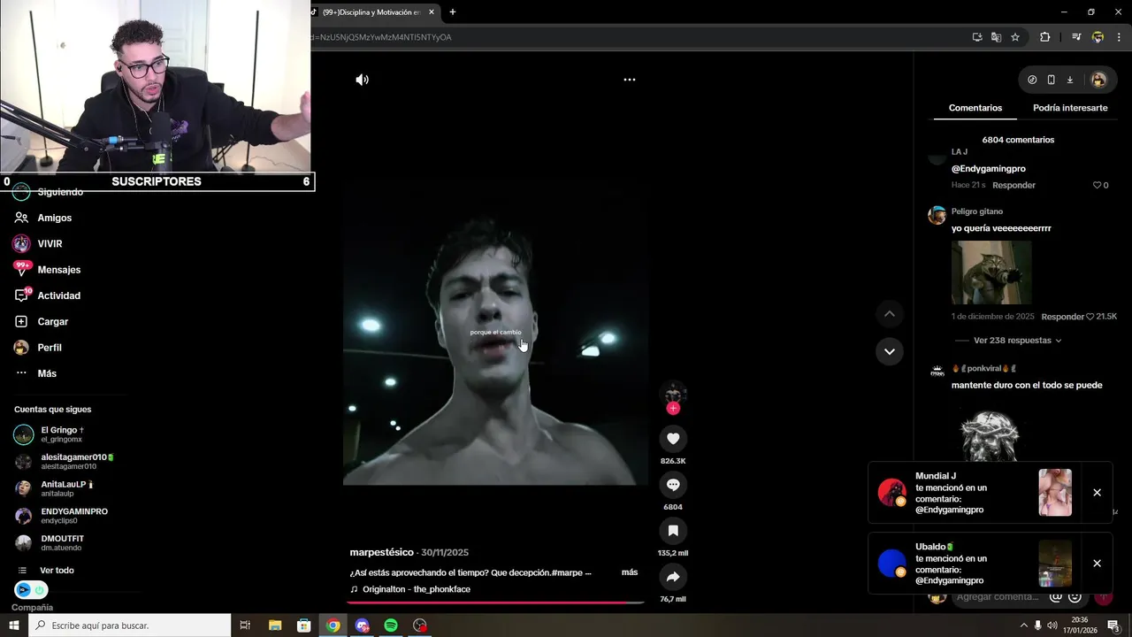Image resolution: width=1132 pixels, height=637 pixels.
Task: Share the video with the arrow icon
Action: tap(673, 577)
